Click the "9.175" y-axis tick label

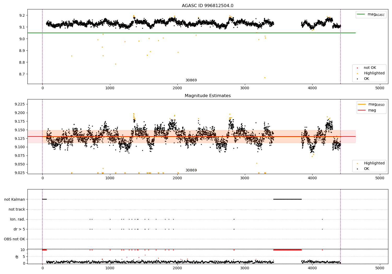pos(20,121)
